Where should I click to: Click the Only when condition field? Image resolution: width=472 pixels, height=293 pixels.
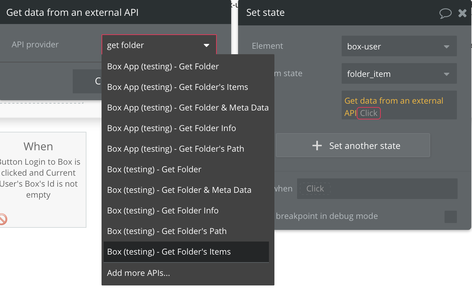click(377, 189)
